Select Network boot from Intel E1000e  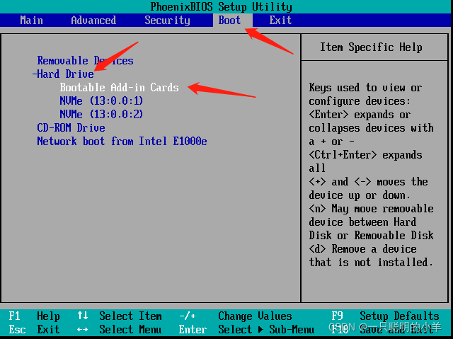(122, 142)
